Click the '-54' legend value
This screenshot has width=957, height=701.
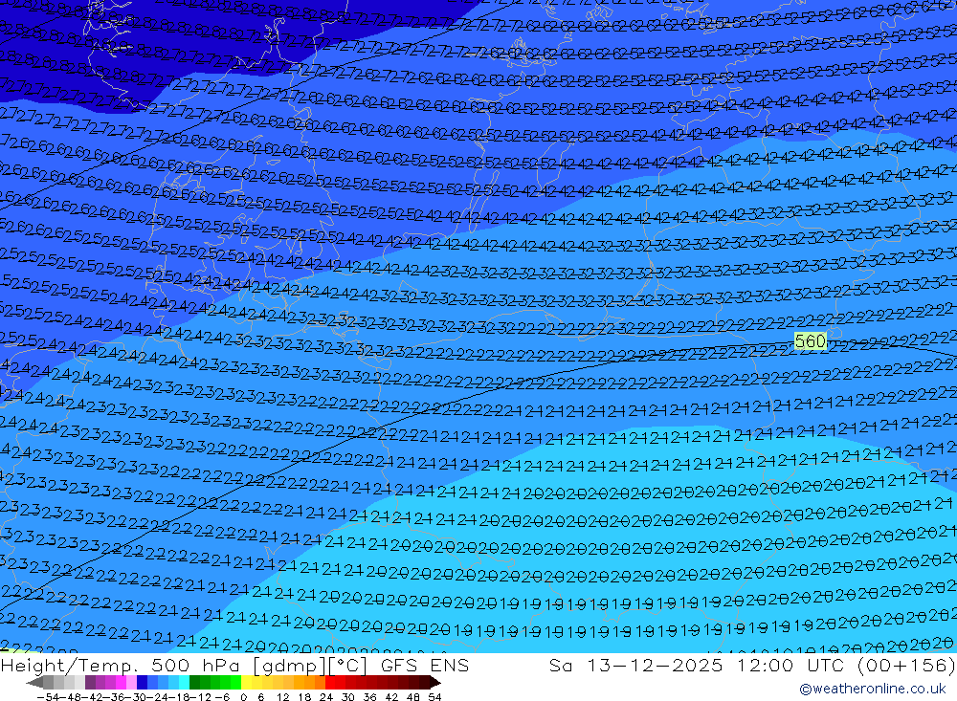point(48,697)
